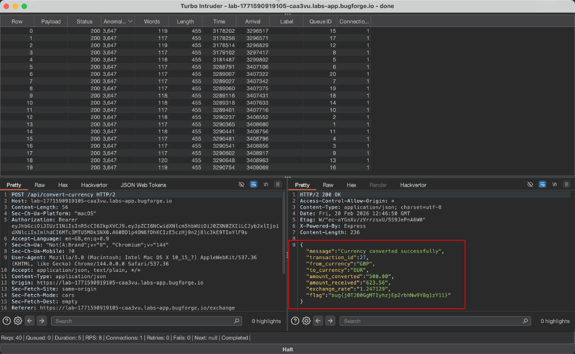Open request search settings gear icon

[18, 321]
